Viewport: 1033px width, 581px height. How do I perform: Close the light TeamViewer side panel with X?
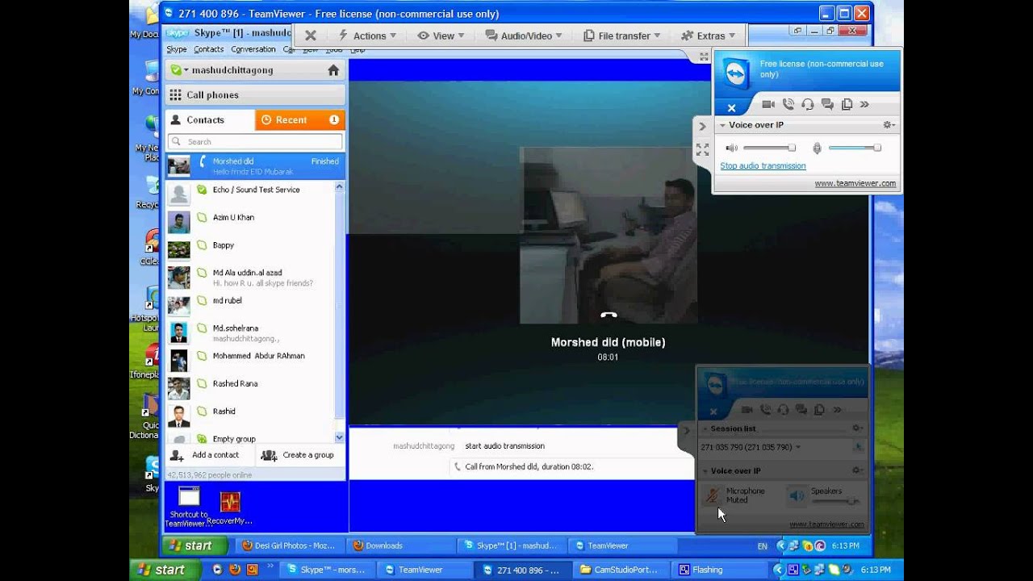(x=731, y=107)
